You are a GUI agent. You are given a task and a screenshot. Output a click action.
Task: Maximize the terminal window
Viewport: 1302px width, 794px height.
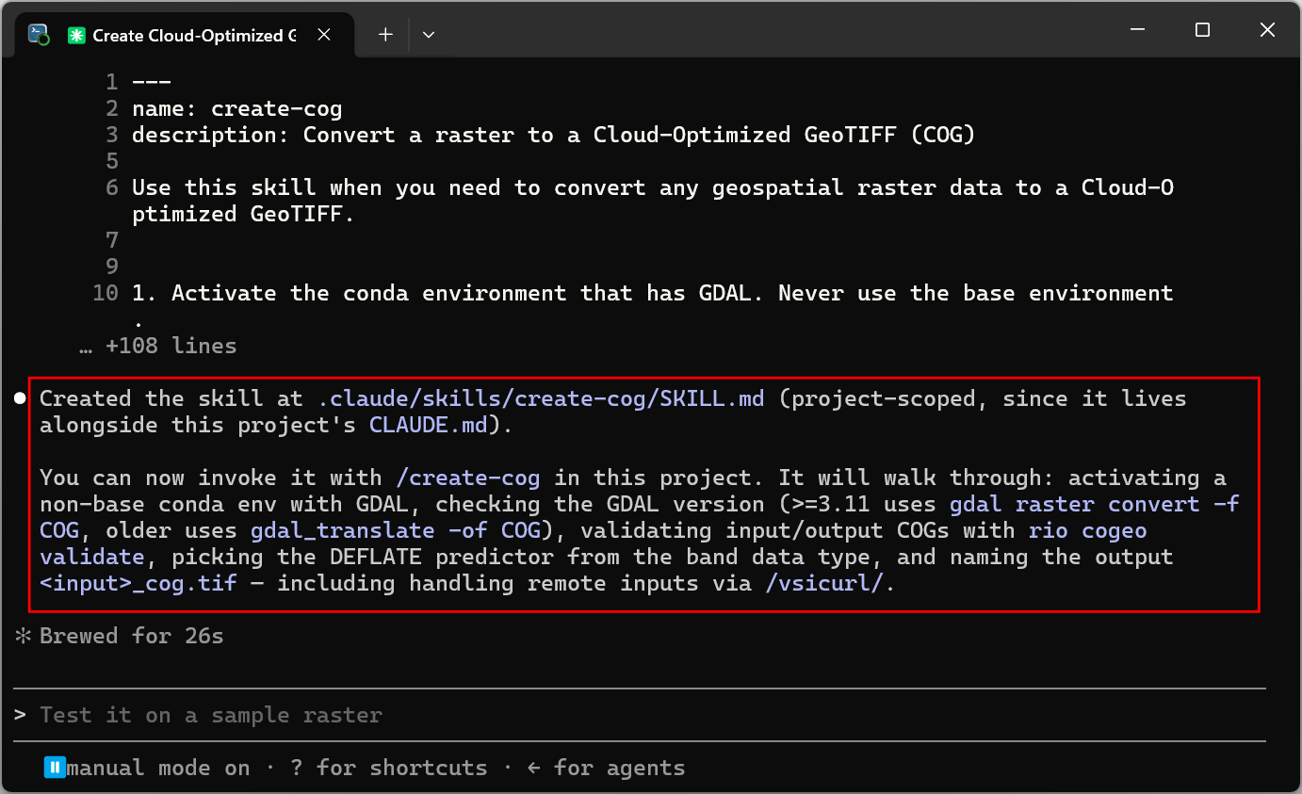click(x=1202, y=30)
